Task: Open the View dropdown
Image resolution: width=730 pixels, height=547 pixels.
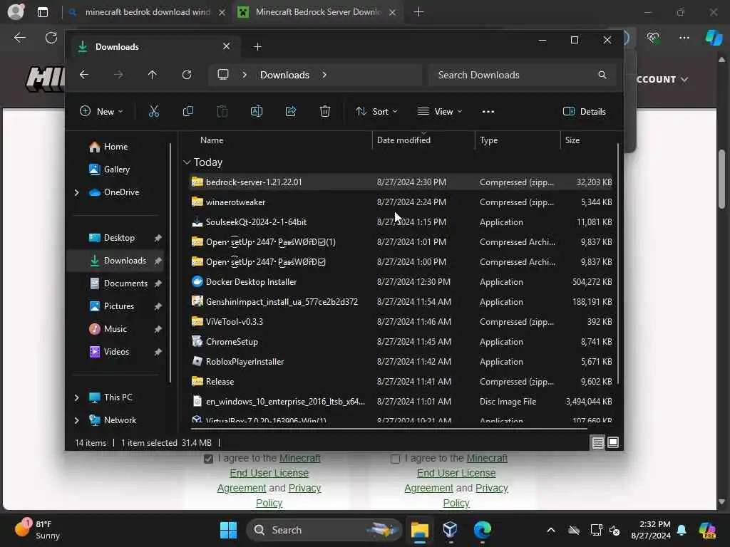Action: click(439, 112)
